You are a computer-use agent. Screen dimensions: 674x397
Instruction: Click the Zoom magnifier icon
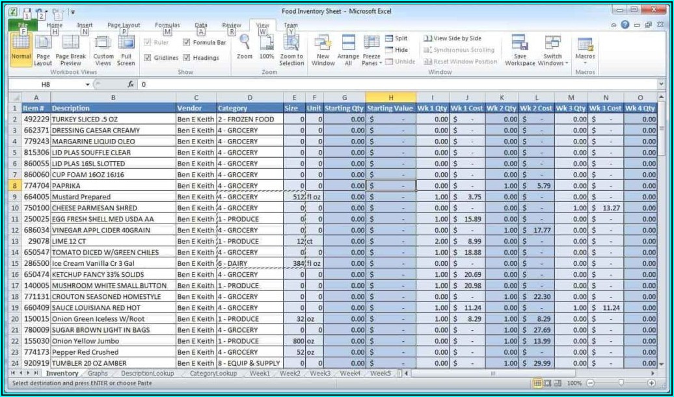point(245,42)
